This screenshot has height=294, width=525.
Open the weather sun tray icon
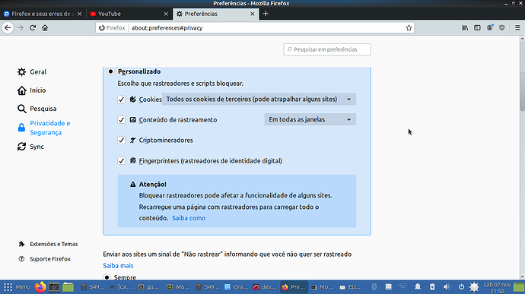click(x=474, y=287)
